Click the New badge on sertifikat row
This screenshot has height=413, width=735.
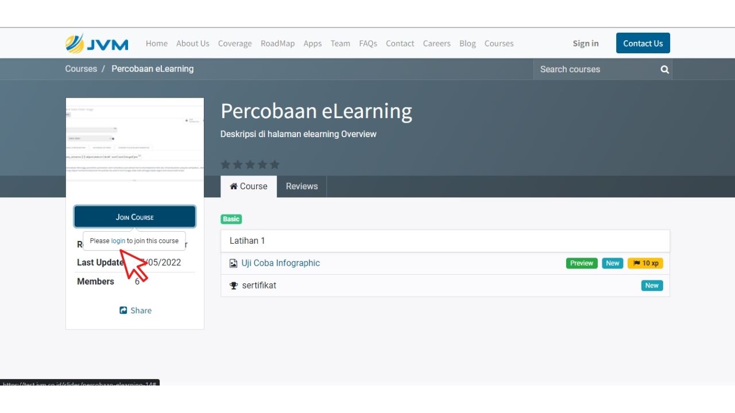[652, 286]
